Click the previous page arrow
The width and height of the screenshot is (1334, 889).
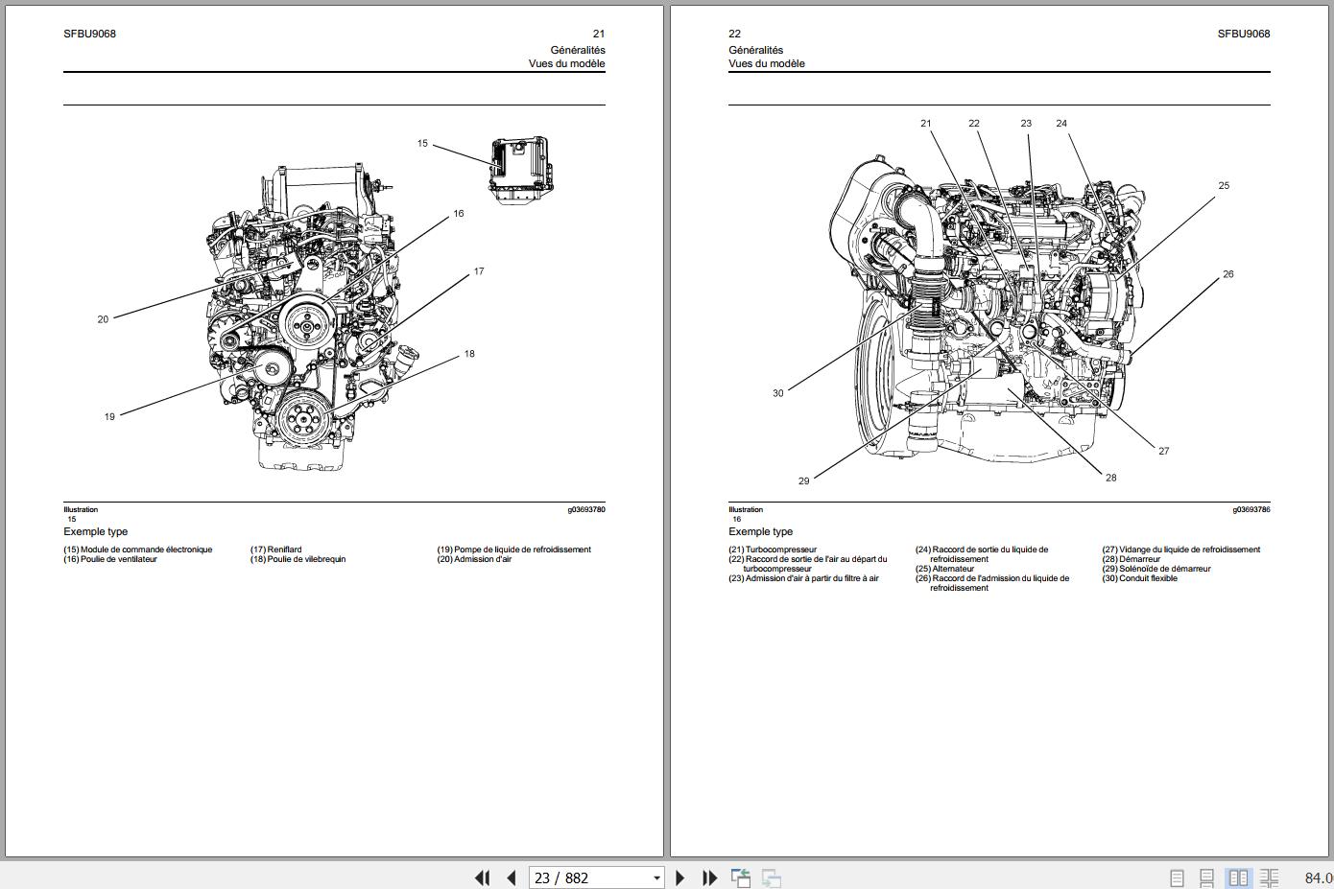(512, 877)
